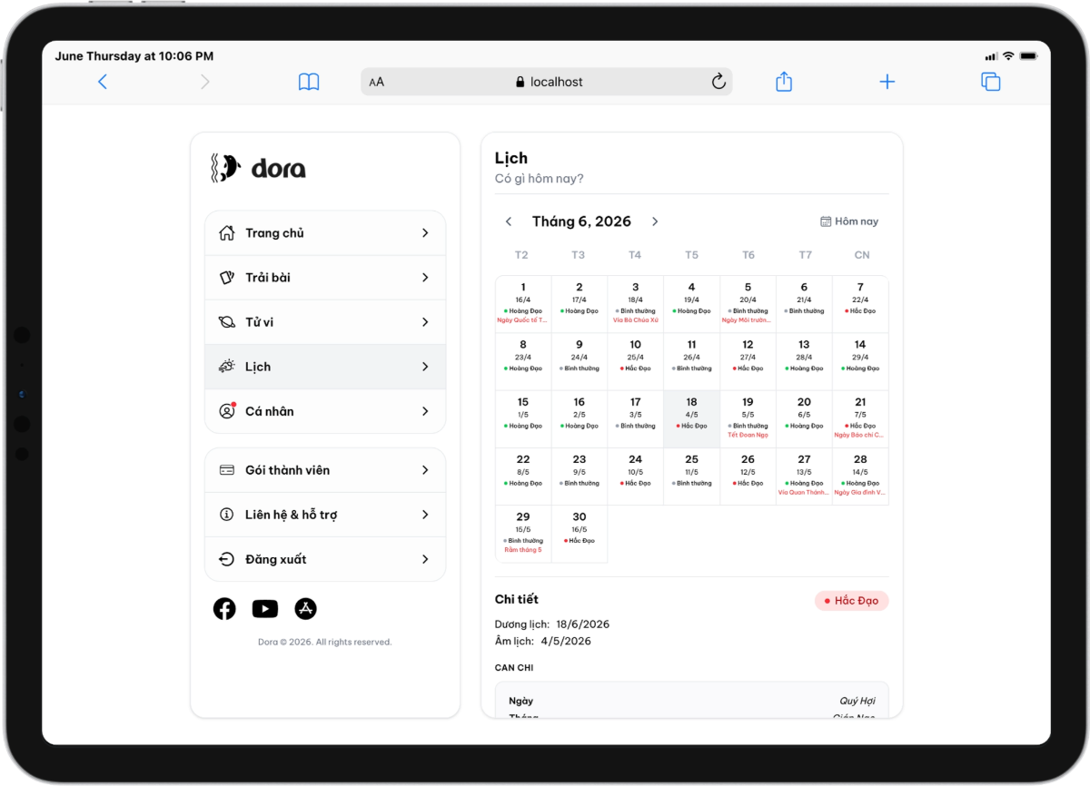The width and height of the screenshot is (1090, 786).
Task: Select day 27 Vía Quan Thánh
Action: pyautogui.click(x=805, y=476)
